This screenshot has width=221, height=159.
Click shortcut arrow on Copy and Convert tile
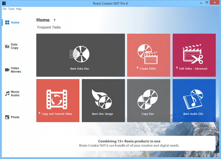pyautogui.click(x=39, y=113)
